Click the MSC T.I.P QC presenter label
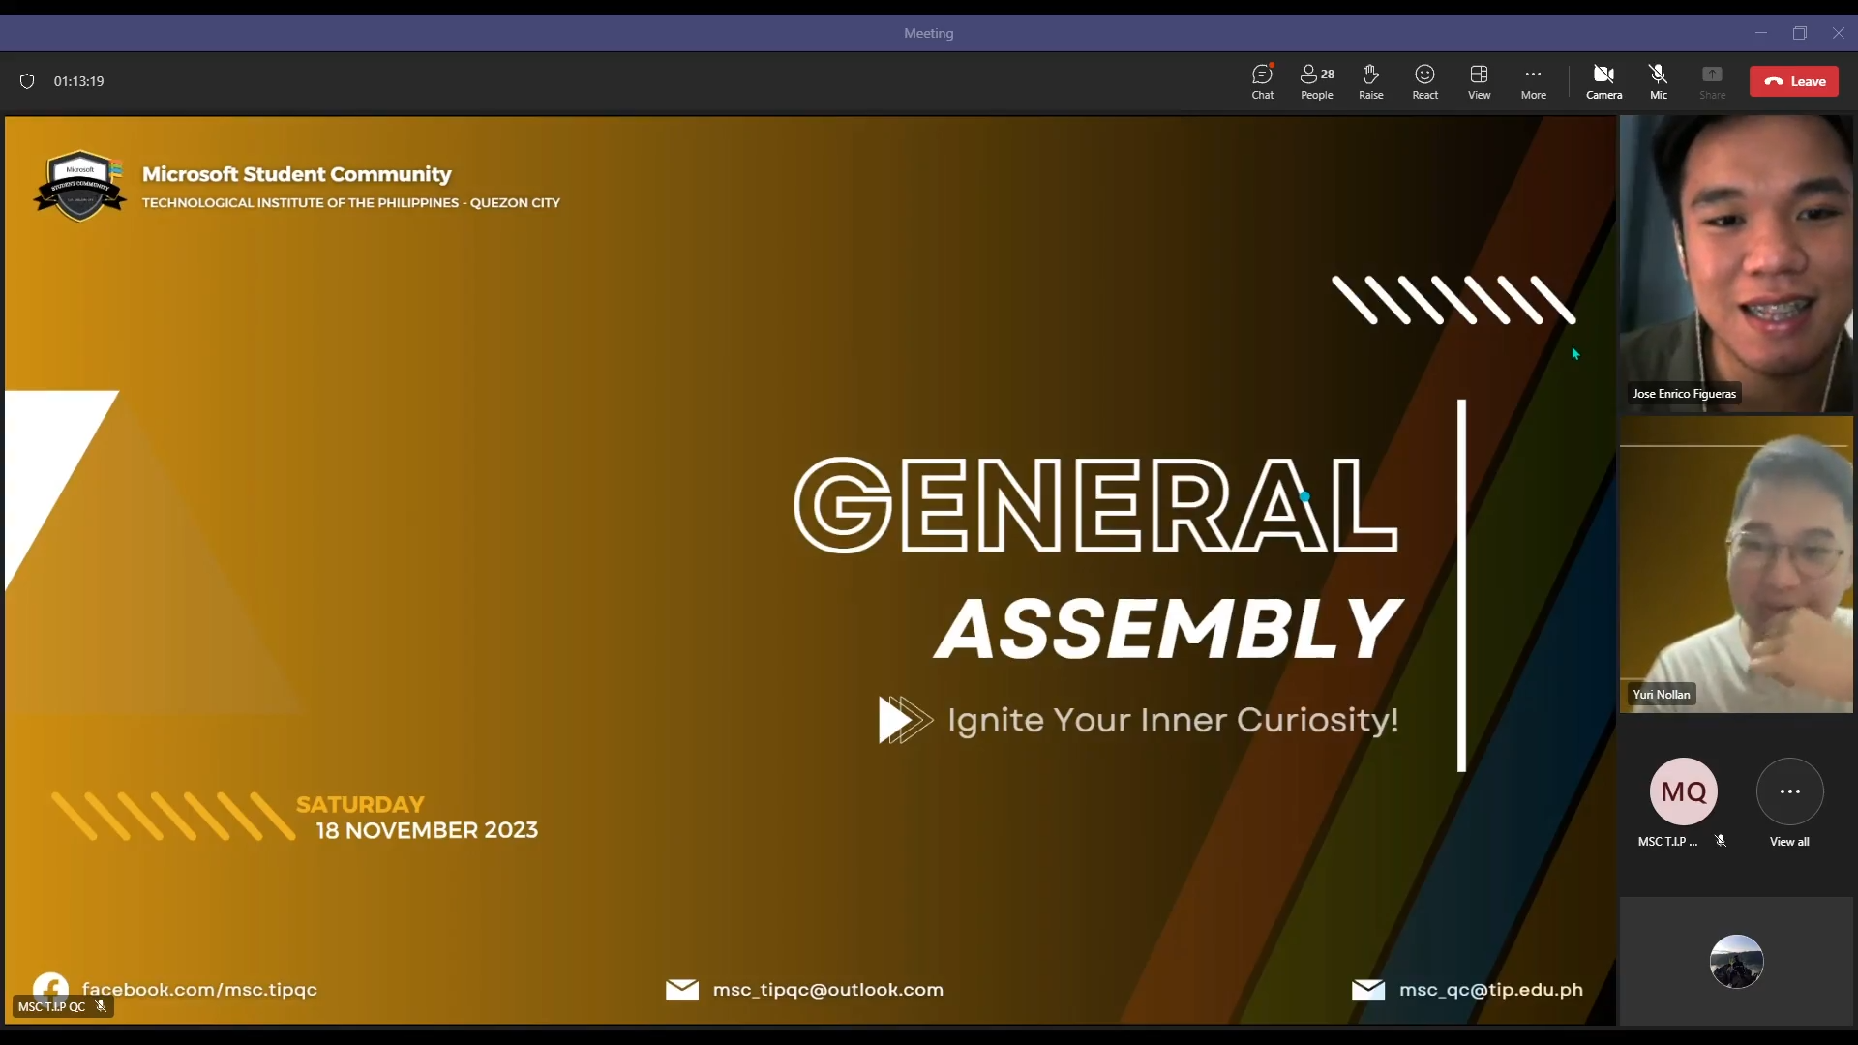 point(62,1006)
